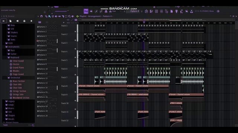Mute Track 3 using its toggle dot
The image size is (238, 133).
(75, 49)
